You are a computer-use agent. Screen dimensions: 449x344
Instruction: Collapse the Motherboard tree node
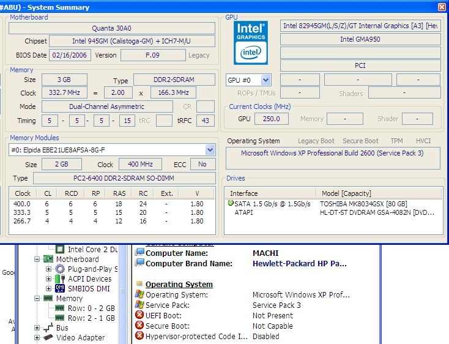click(37, 259)
